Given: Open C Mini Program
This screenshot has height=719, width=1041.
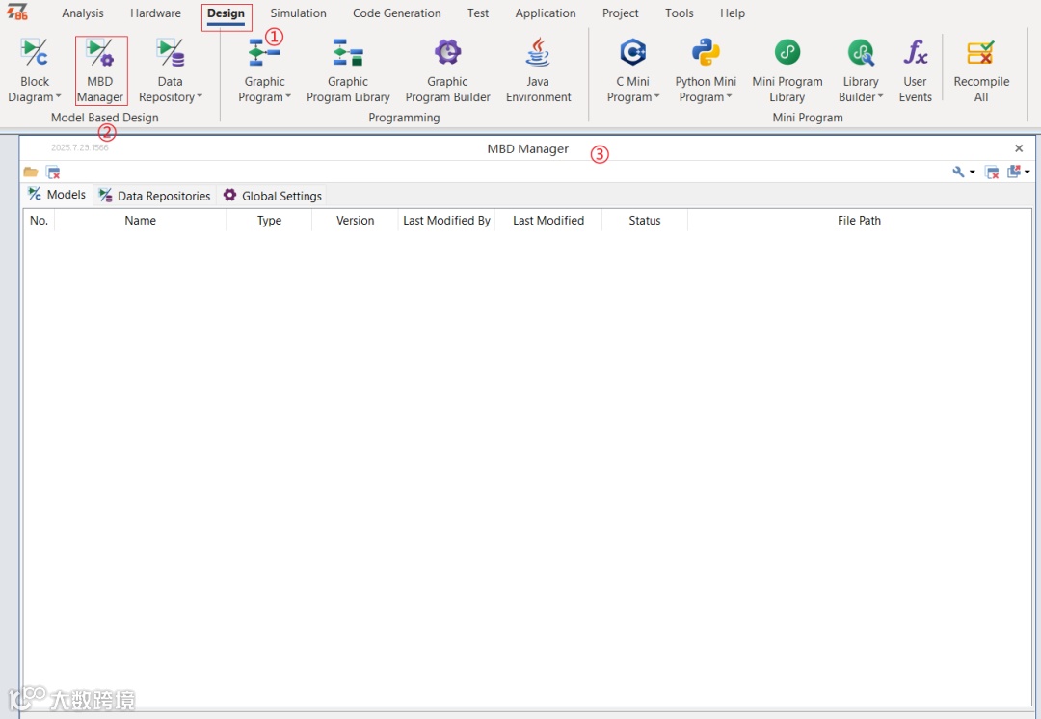Looking at the screenshot, I should click(x=632, y=70).
